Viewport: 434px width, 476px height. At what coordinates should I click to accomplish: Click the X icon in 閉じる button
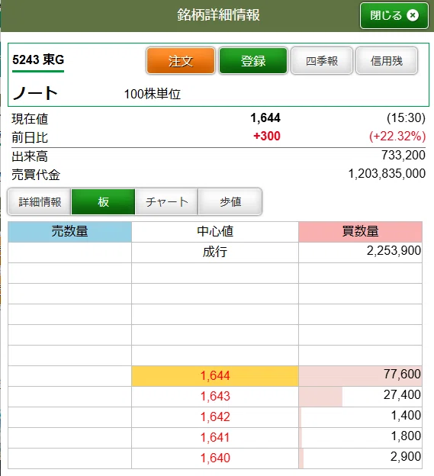(x=413, y=15)
